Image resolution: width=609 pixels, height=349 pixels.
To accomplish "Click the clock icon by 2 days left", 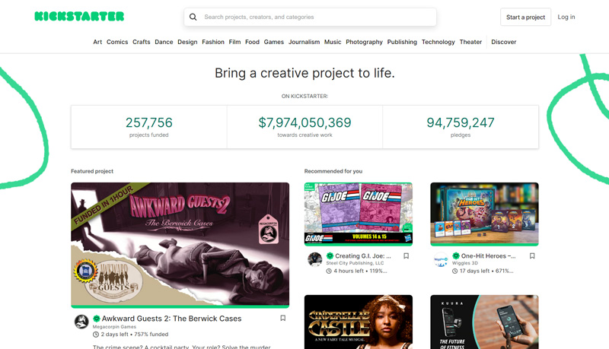I will tap(96, 335).
